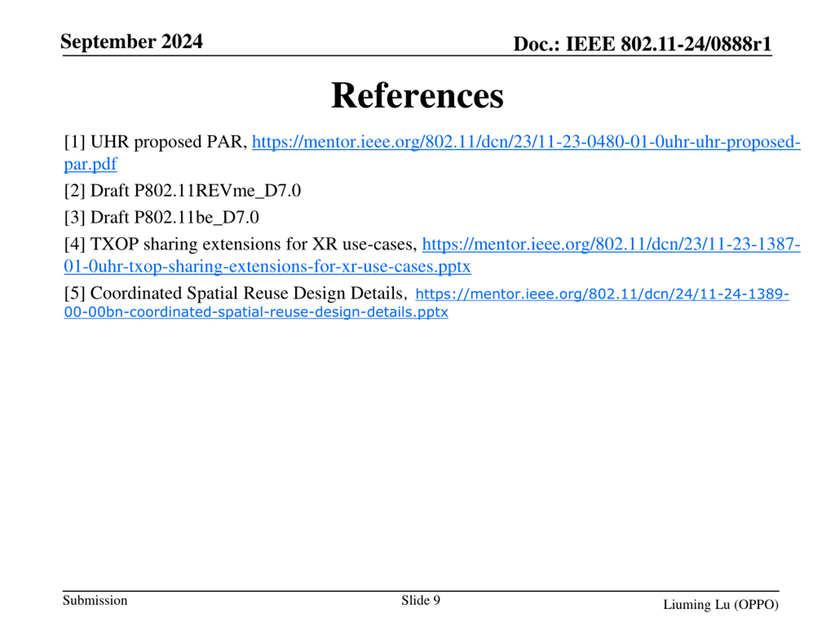The height and width of the screenshot is (626, 835).
Task: Click the "00-00bn-coordinated-spatial-reuse-design-details.pptx" link line
Action: [256, 312]
